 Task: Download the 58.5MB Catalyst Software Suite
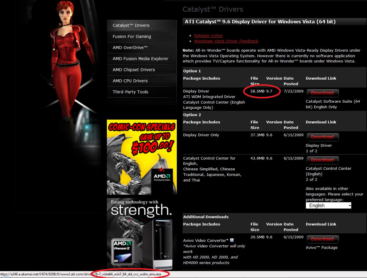322,93
